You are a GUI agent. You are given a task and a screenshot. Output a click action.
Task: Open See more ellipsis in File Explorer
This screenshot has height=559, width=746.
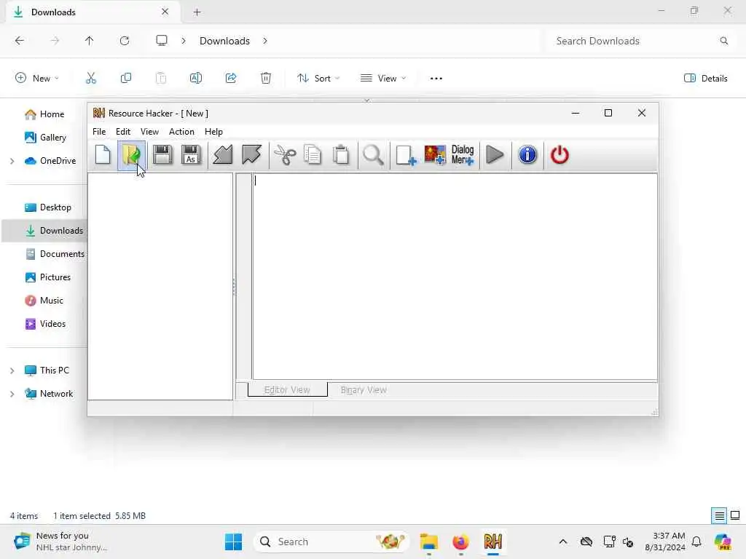pos(436,78)
